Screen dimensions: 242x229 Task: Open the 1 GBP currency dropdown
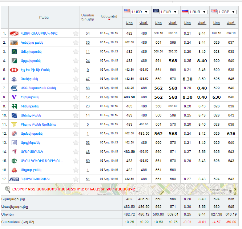click(x=227, y=12)
